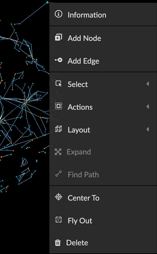
Task: Click the Fly Out icon
Action: [x=58, y=220]
